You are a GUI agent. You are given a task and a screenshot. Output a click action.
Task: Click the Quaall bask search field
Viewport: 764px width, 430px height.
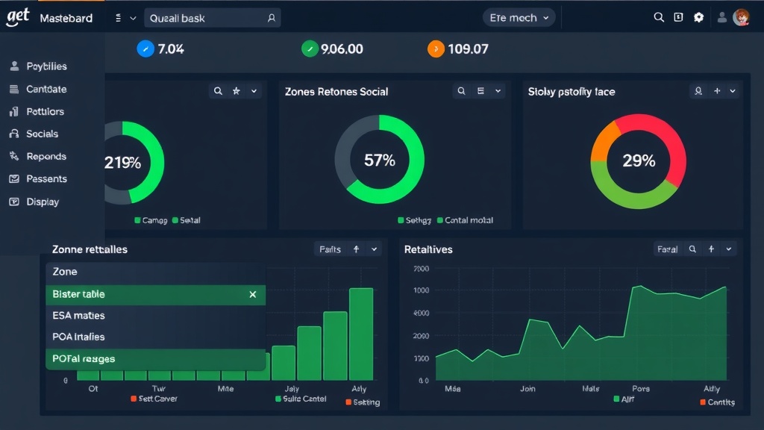213,18
